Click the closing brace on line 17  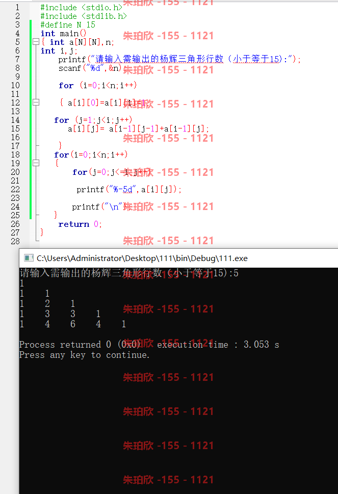60,146
